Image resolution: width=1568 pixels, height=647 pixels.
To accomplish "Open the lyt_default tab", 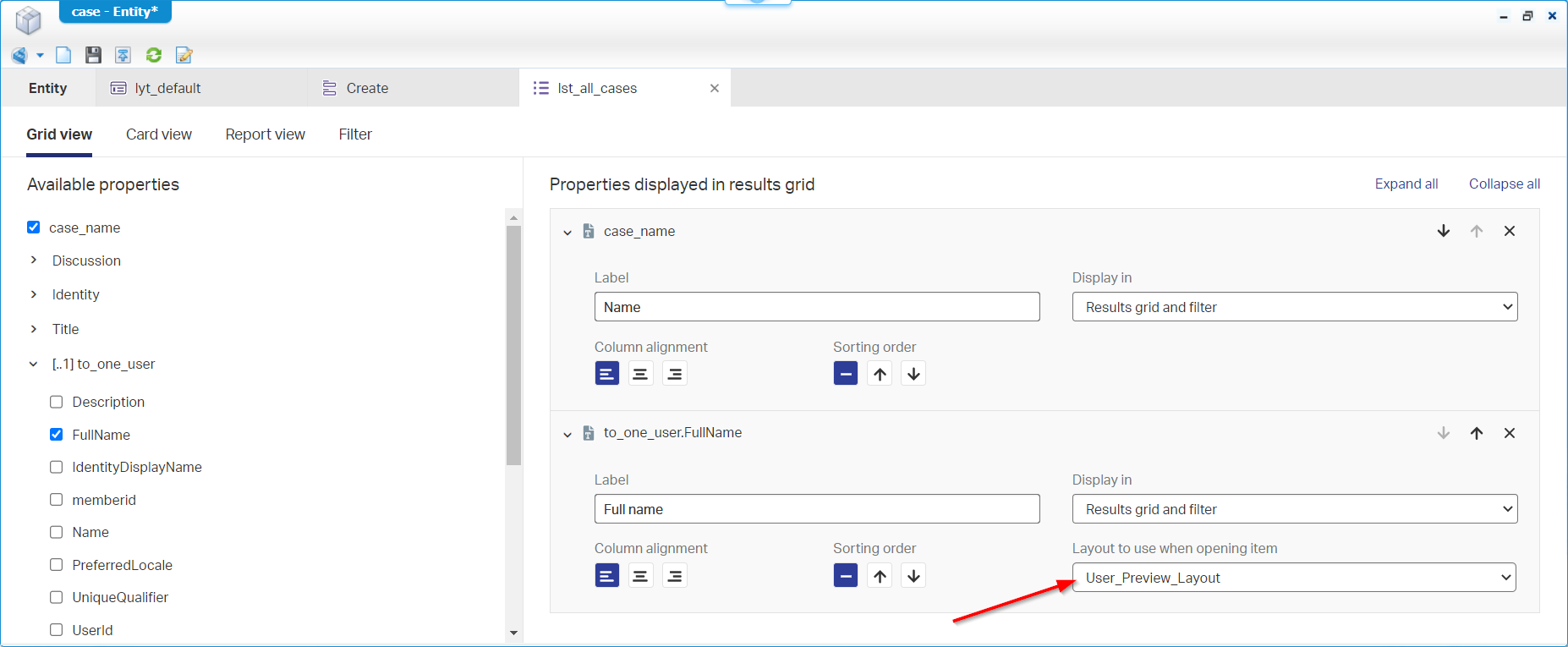I will click(167, 88).
